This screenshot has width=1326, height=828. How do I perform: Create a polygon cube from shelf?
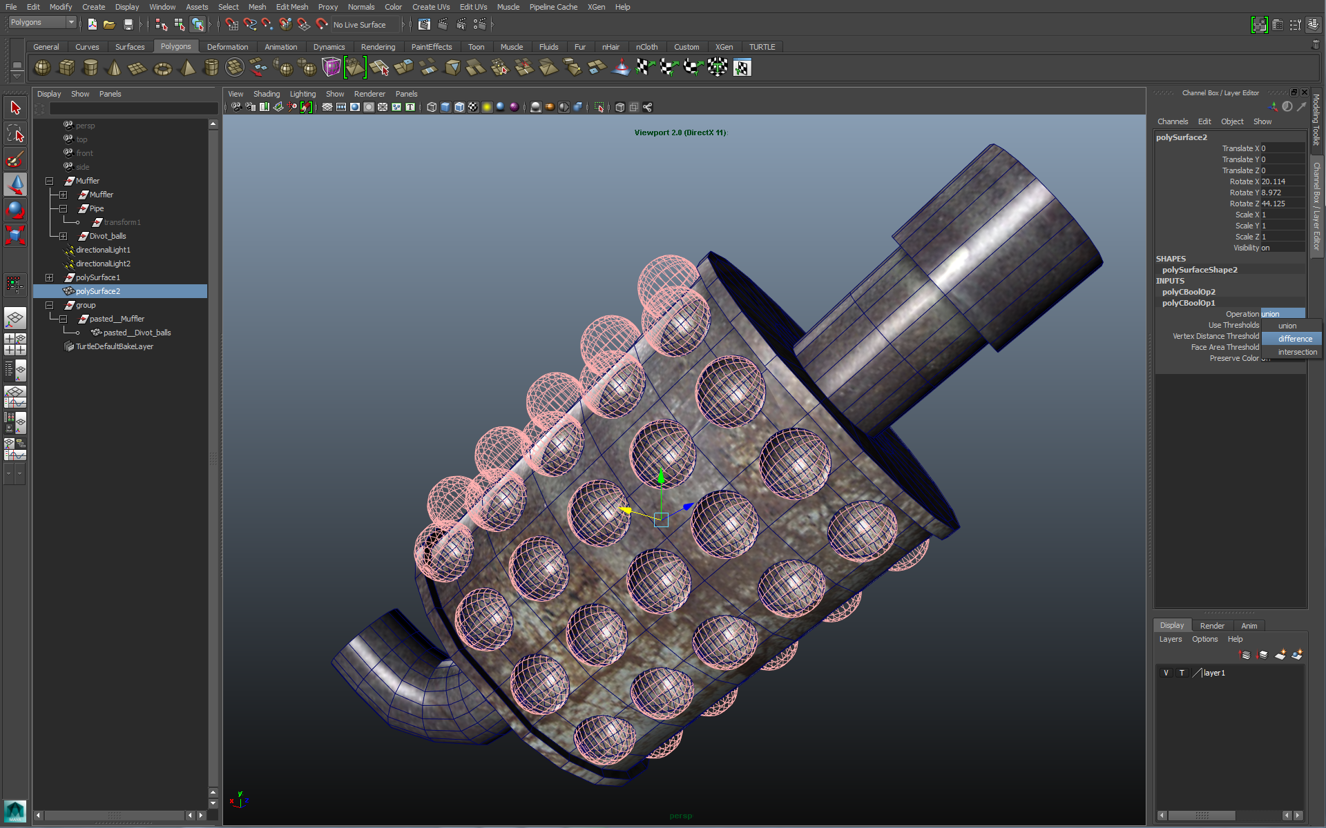point(66,68)
